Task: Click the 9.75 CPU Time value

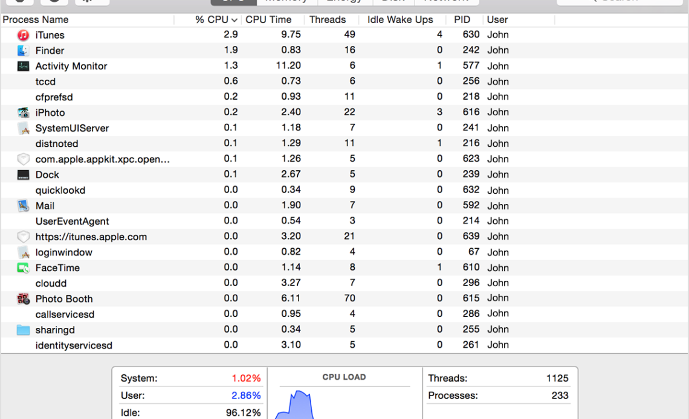Action: (291, 34)
